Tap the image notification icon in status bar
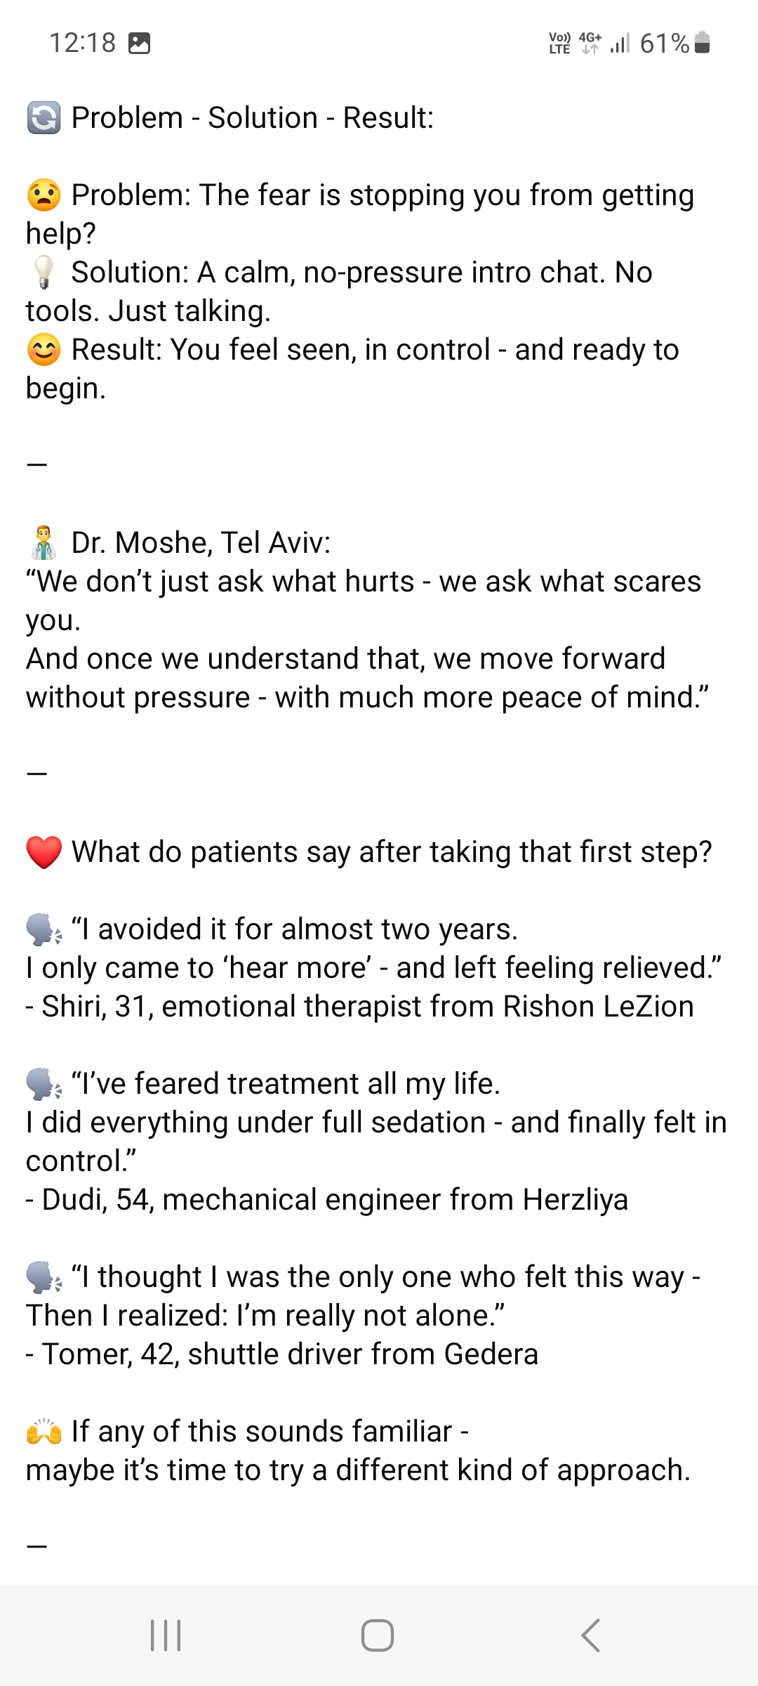 (x=140, y=44)
